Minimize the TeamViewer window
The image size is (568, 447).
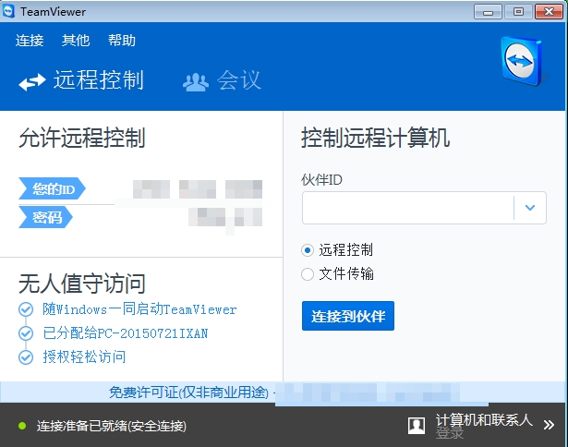point(488,12)
